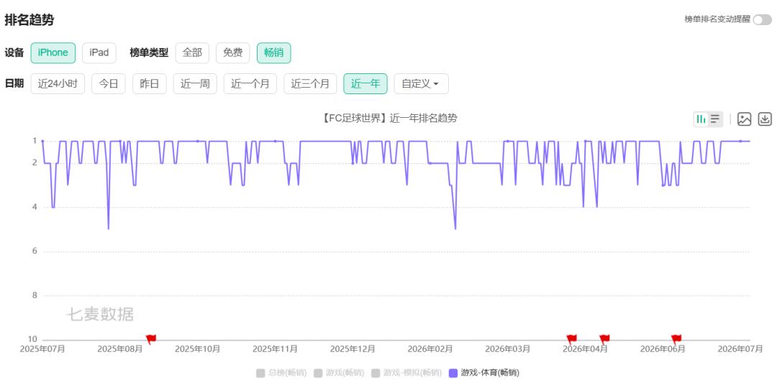This screenshot has width=777, height=388.
Task: Select 近三个月 date range
Action: [310, 83]
